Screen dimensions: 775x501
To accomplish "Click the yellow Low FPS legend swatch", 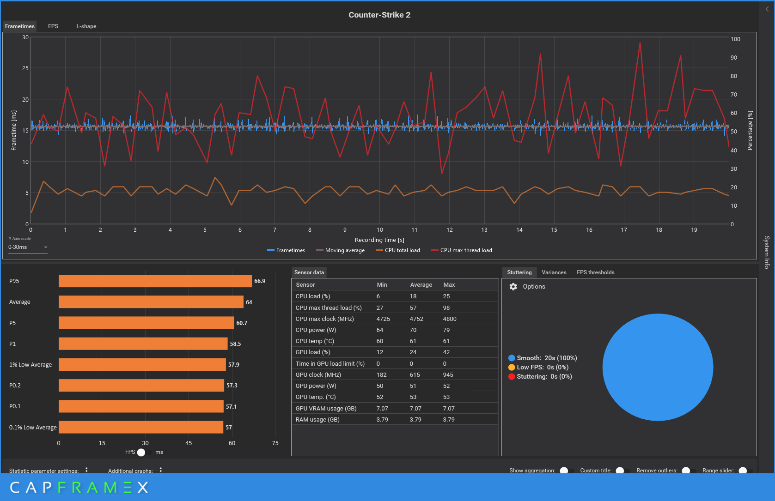I will (512, 367).
